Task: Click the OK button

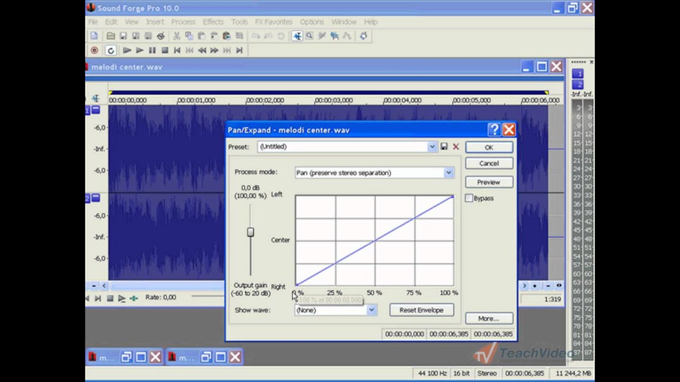Action: click(x=489, y=147)
